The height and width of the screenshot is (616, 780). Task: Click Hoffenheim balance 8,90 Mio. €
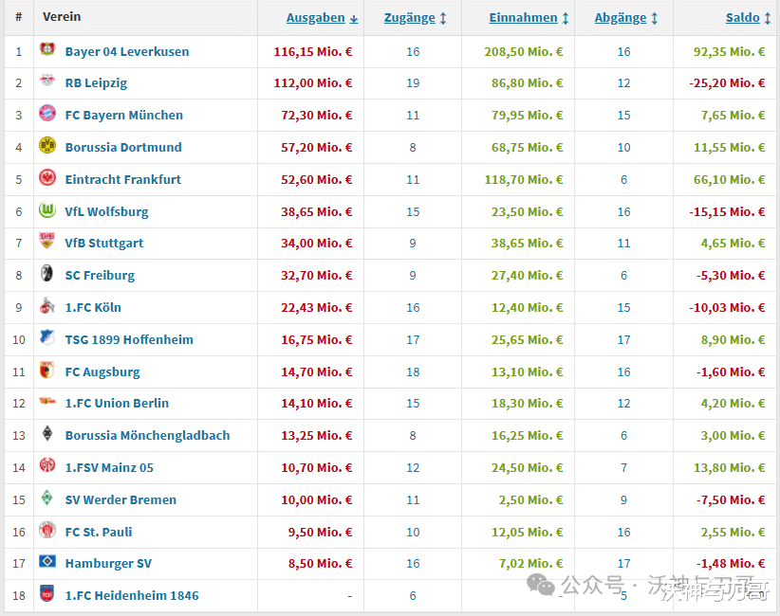(733, 340)
